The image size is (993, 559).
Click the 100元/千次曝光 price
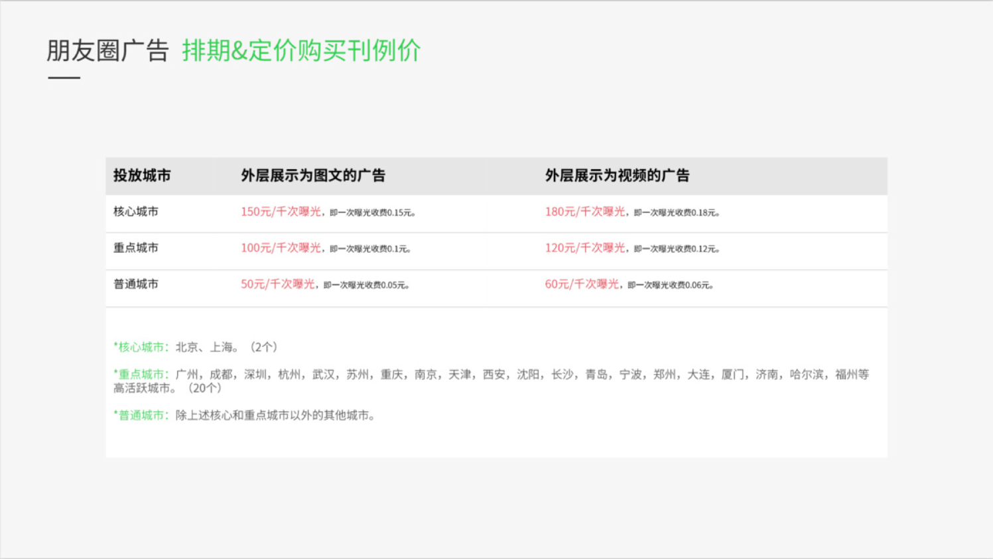pos(281,248)
